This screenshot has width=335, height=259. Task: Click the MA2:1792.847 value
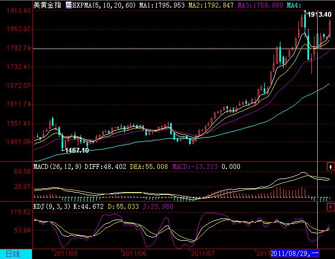coord(211,5)
